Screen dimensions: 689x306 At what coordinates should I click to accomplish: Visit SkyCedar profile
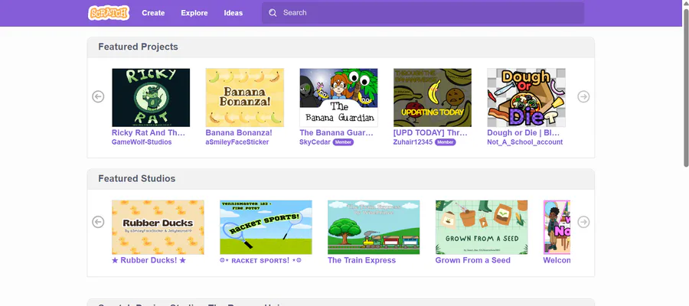click(315, 142)
